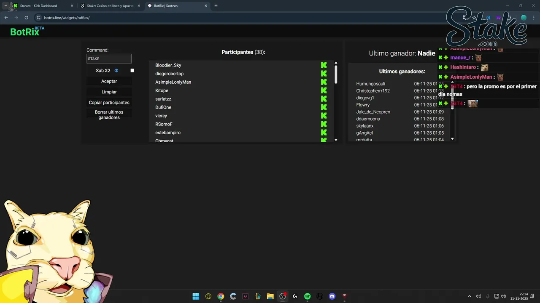
Task: Select participant Kitope
Action: click(x=162, y=90)
